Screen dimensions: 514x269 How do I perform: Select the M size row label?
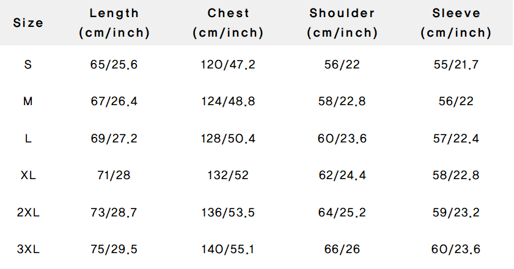tap(28, 101)
